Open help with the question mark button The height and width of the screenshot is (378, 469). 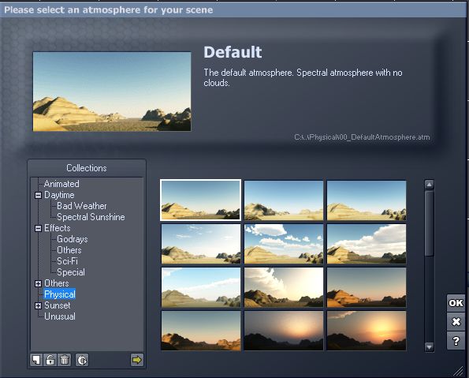456,341
